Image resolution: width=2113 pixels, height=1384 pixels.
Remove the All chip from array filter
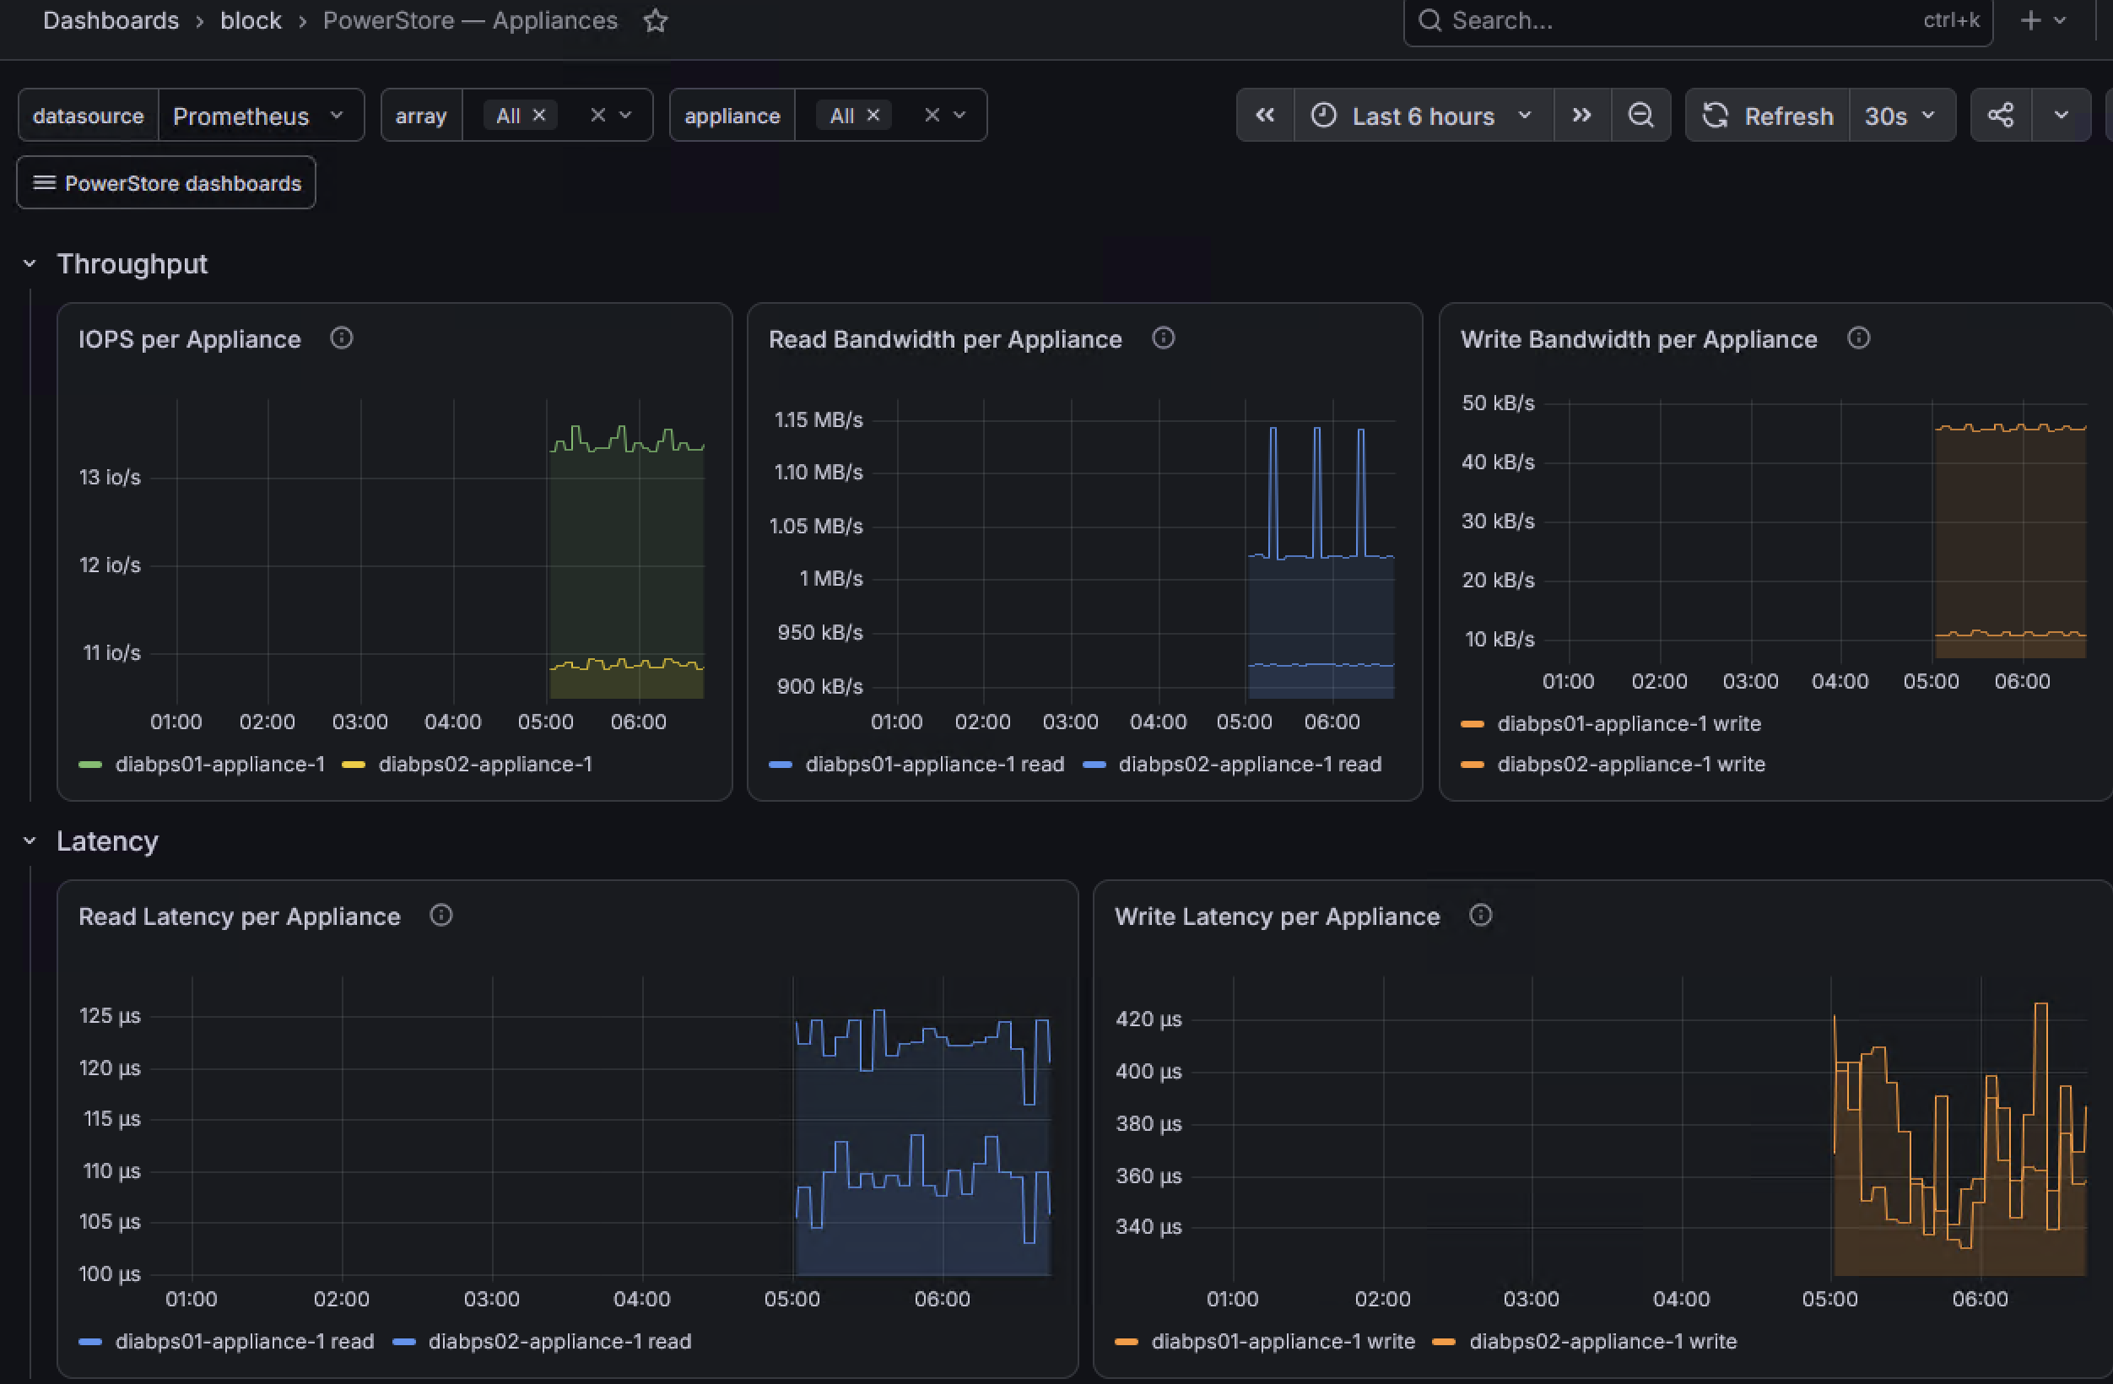coord(539,116)
